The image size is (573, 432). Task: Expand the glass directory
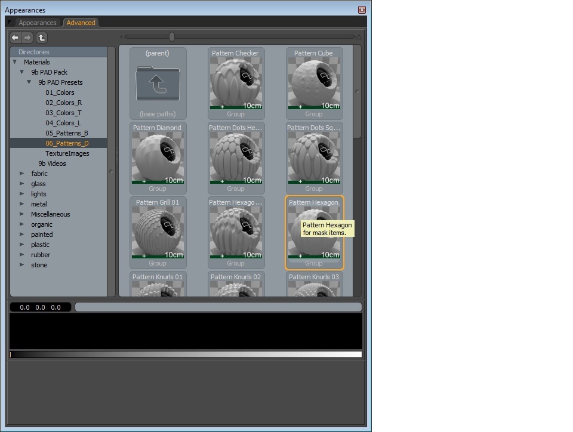coord(21,184)
